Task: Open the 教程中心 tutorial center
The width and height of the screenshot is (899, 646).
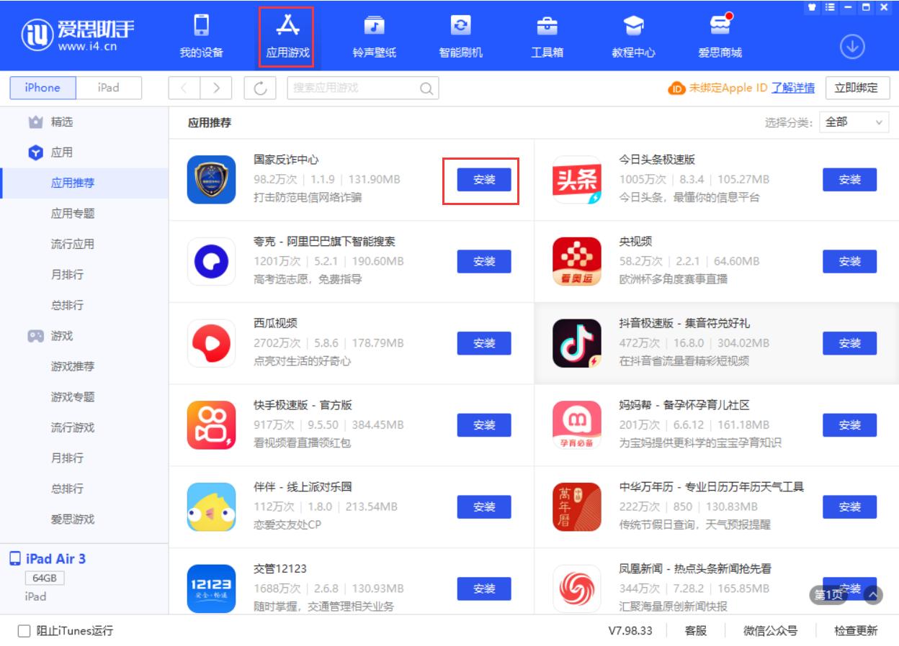Action: pyautogui.click(x=632, y=36)
